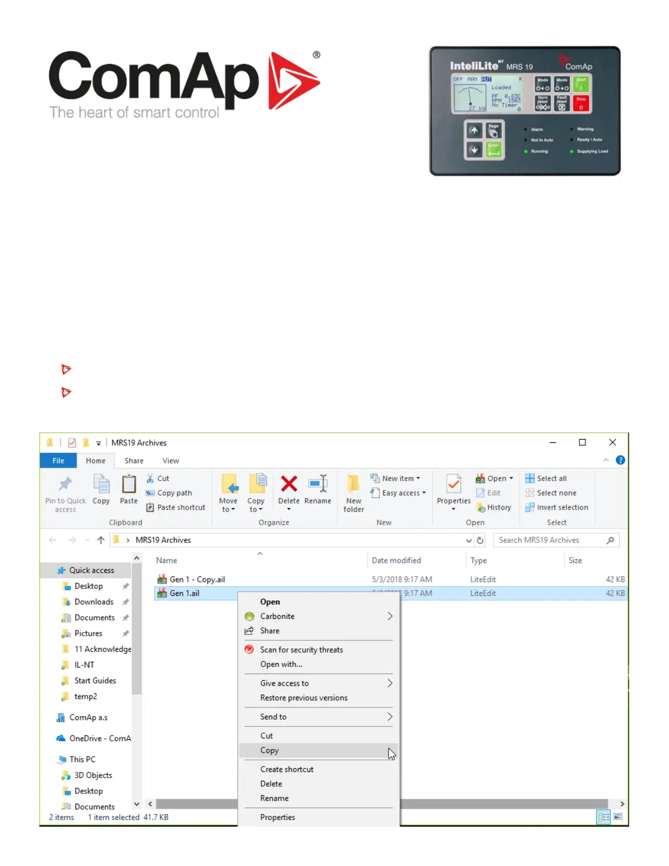Click Invert selection in ribbon
669x866 pixels.
pos(557,507)
